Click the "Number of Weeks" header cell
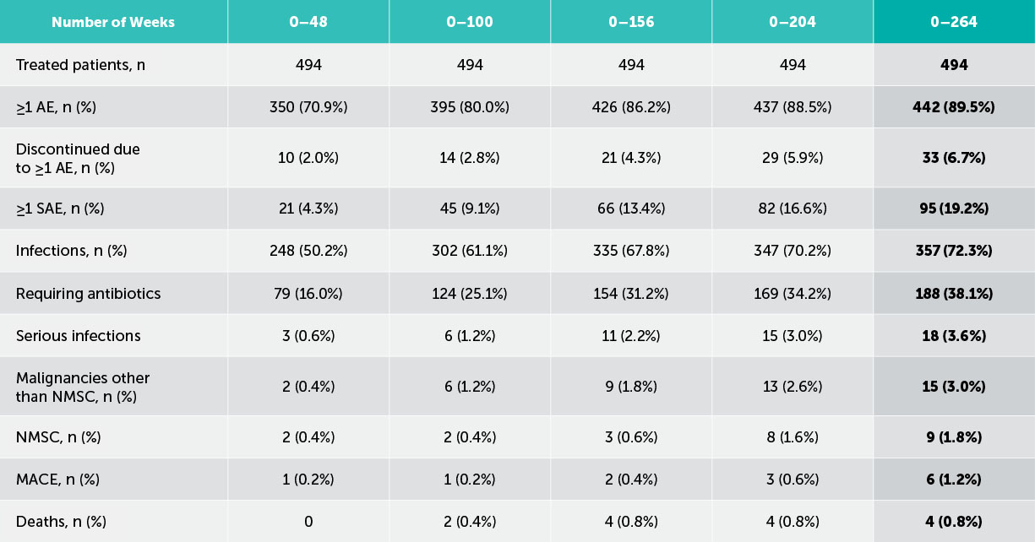Viewport: 1035px width, 542px height. point(113,22)
